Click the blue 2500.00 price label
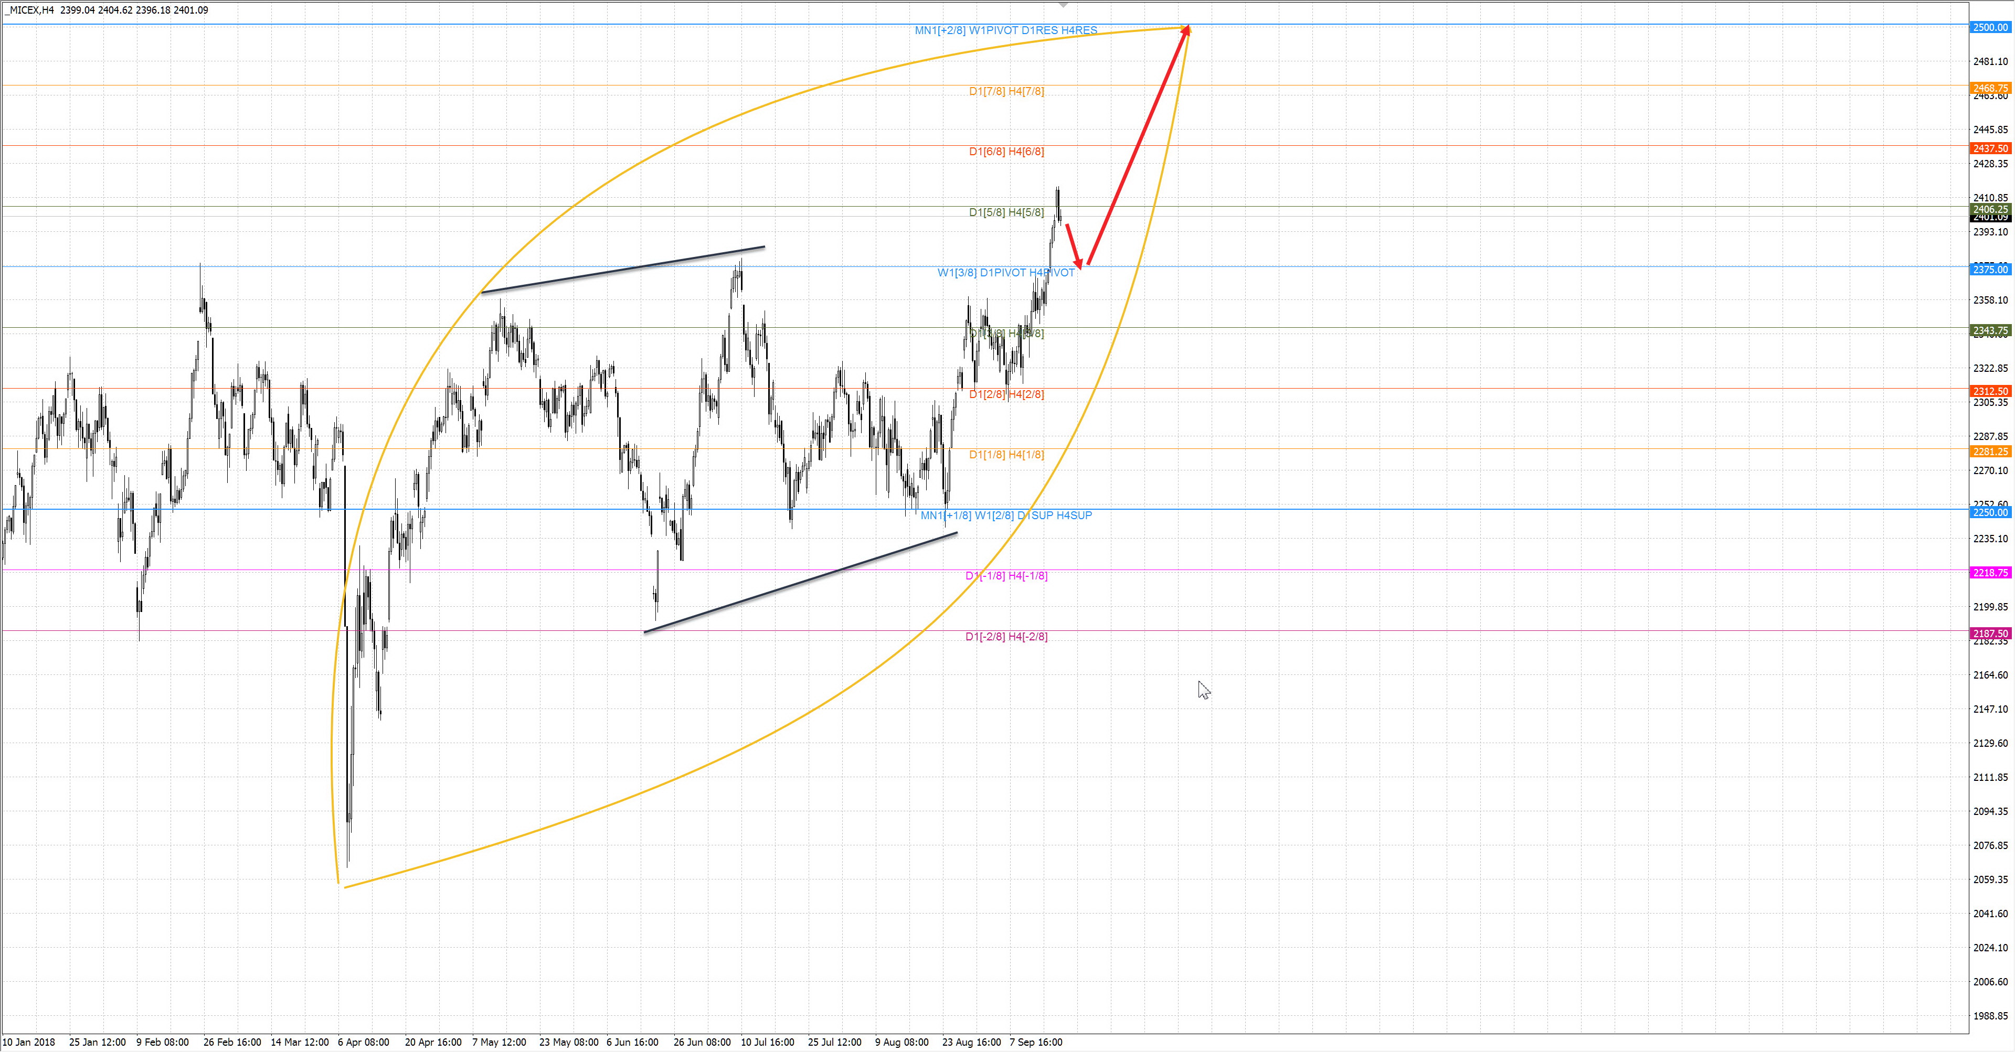Viewport: 2015px width, 1052px height. pyautogui.click(x=1990, y=27)
